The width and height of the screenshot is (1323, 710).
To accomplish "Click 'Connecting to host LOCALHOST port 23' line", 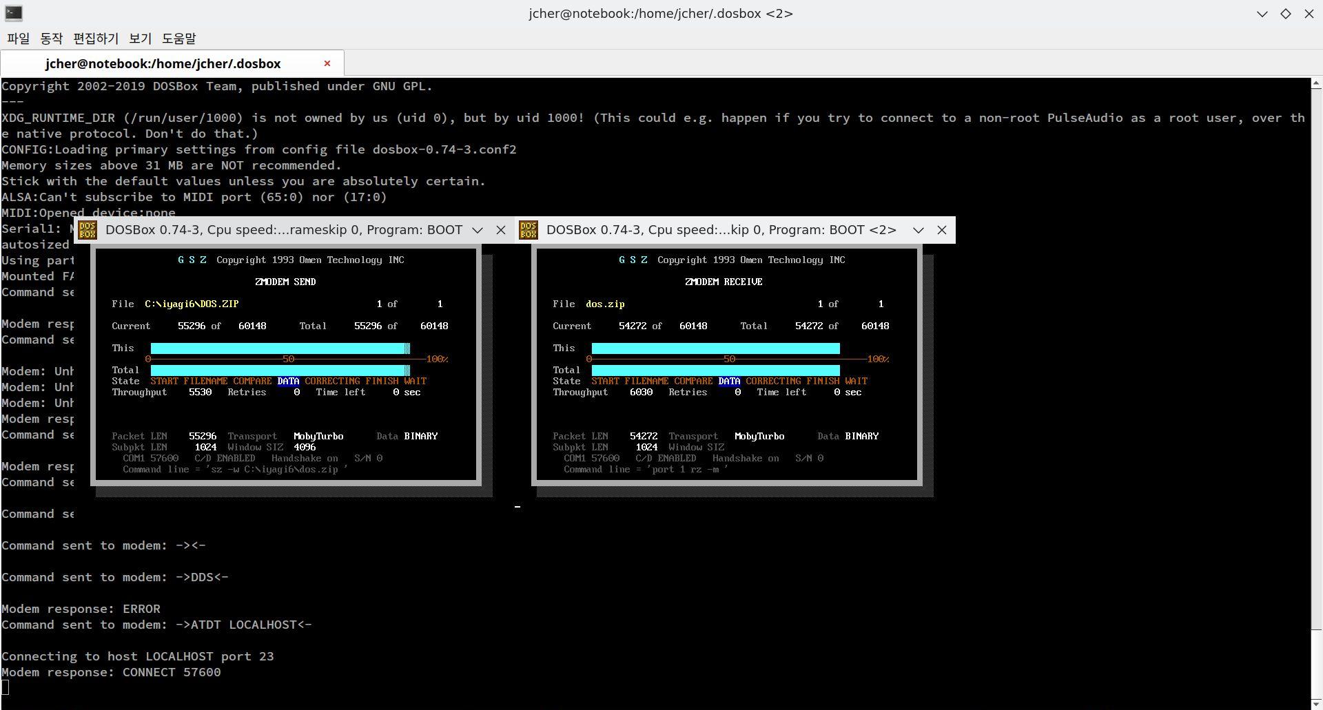I will click(x=138, y=656).
